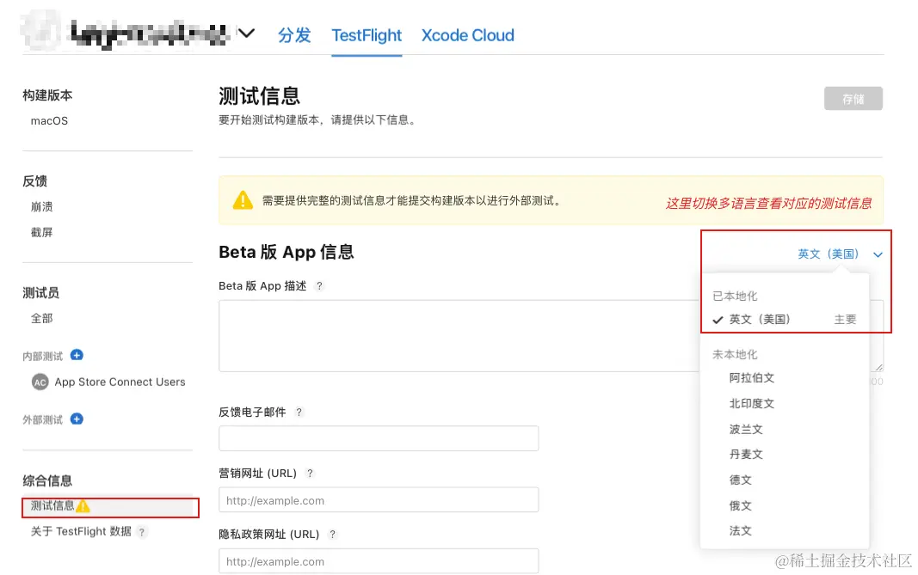Click help icon next to 关于 TestFlight 数据
Viewport: 918px width, 575px height.
pos(141,532)
